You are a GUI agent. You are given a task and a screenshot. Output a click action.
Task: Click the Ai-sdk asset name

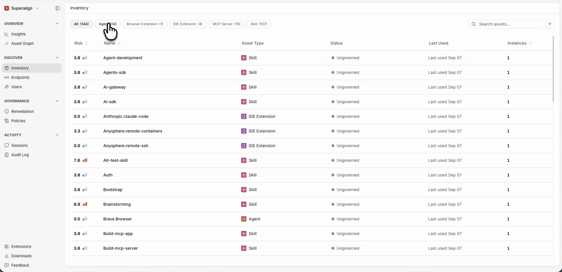click(x=110, y=102)
